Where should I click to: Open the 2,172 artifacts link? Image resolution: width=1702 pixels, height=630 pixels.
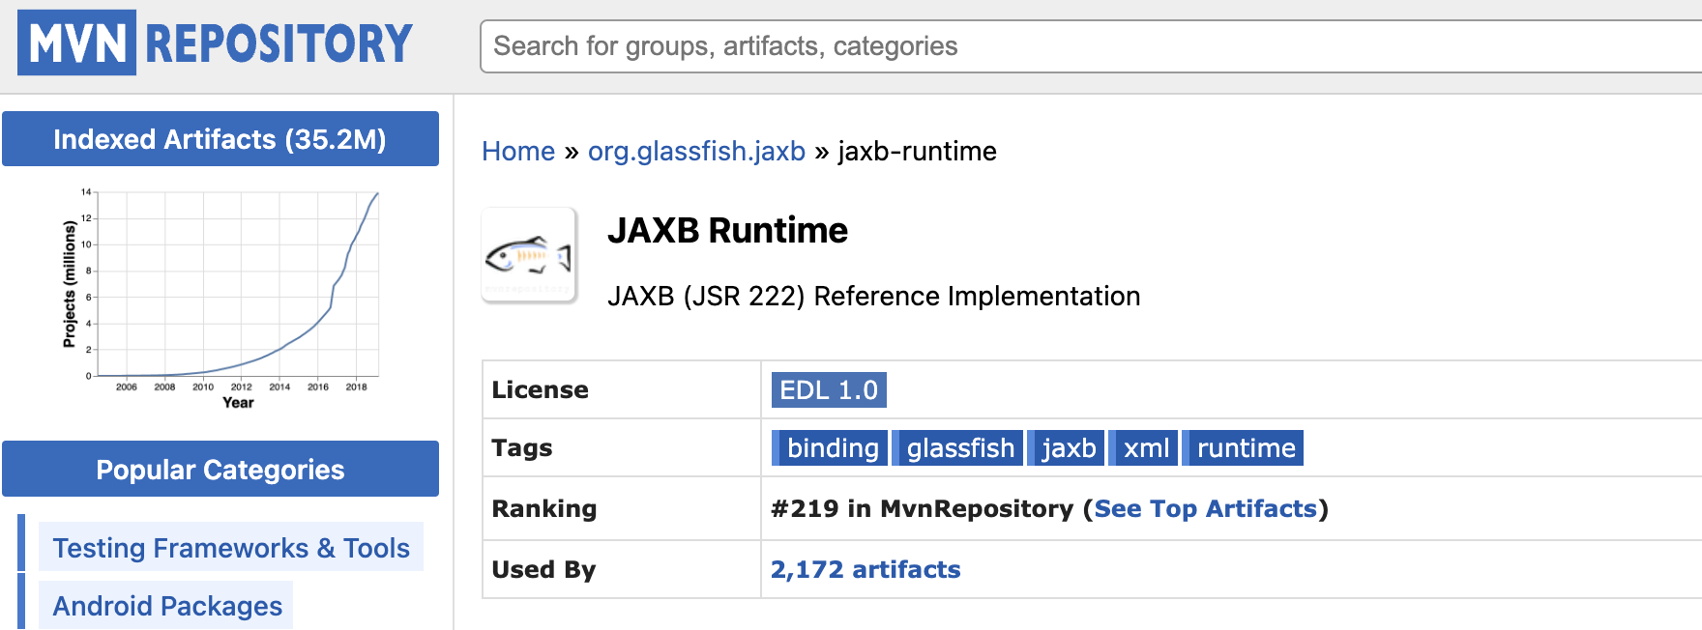click(866, 570)
